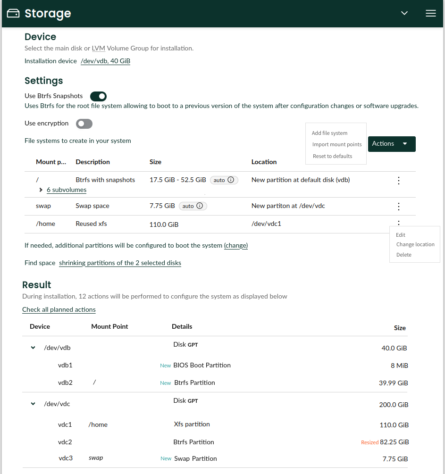
Task: Collapse the /dev/vdb result group
Action: [33, 348]
